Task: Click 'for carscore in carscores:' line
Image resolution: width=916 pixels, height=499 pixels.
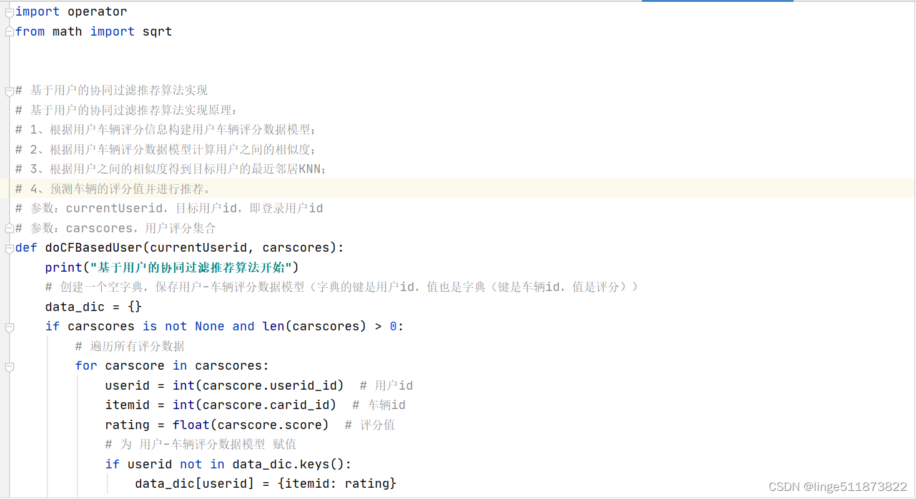Action: point(172,365)
